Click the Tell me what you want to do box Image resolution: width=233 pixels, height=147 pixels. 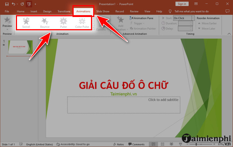(192, 11)
